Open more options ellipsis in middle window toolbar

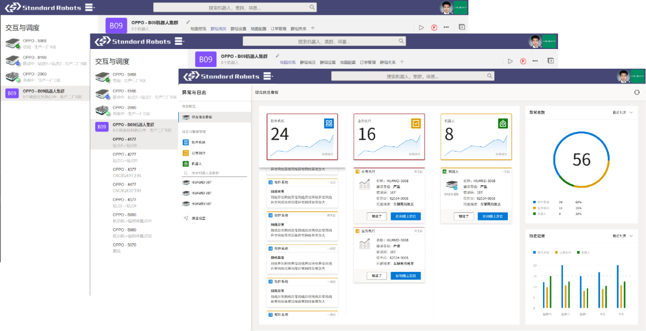tap(535, 62)
